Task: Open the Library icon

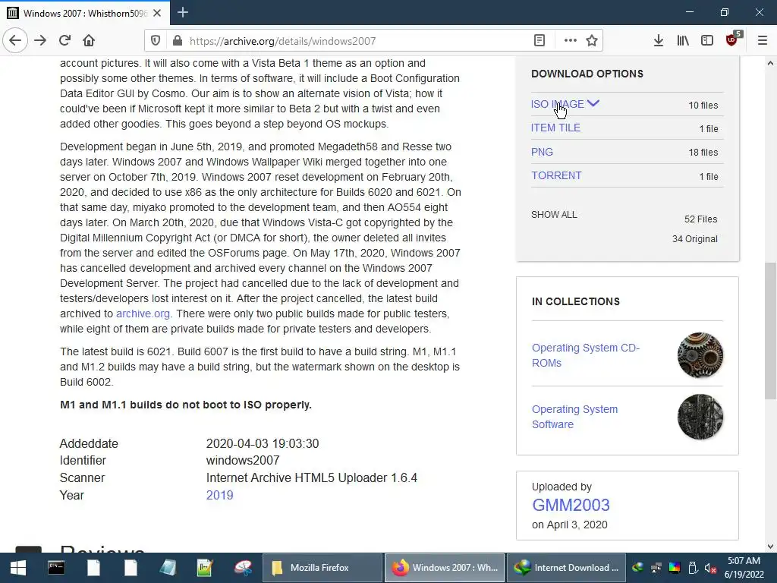Action: click(x=683, y=41)
